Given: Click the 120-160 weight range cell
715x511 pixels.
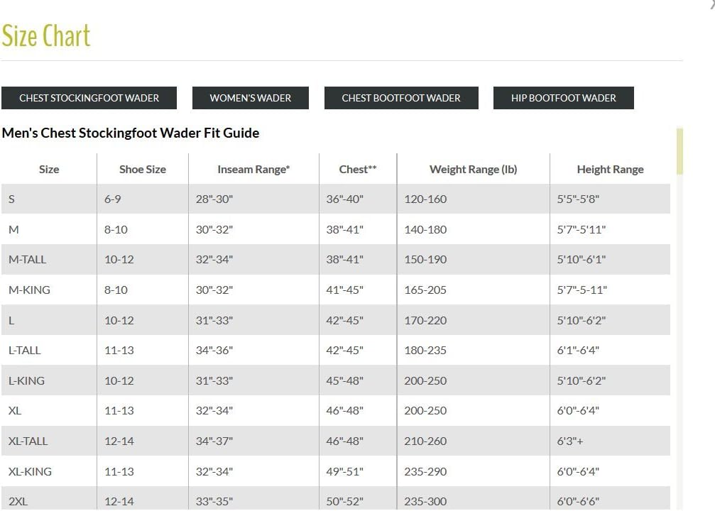Looking at the screenshot, I should click(425, 199).
